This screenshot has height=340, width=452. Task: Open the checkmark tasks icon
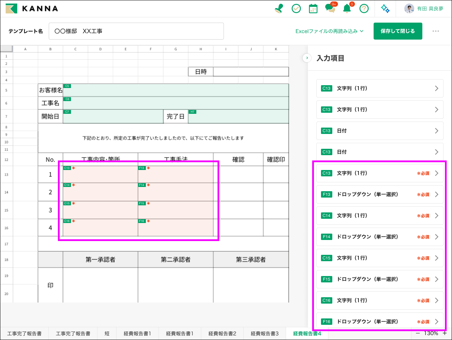(x=296, y=8)
